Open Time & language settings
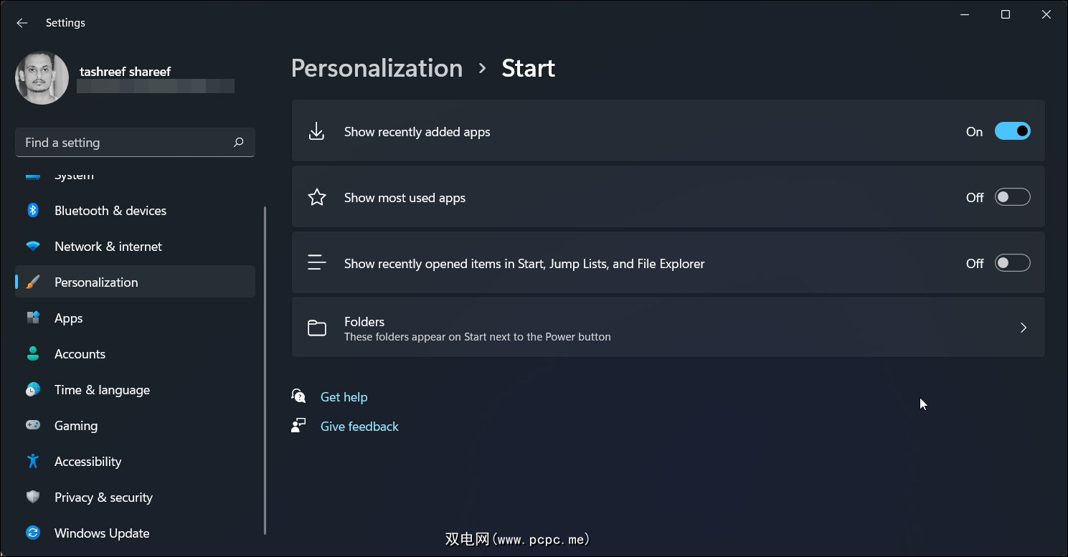The width and height of the screenshot is (1068, 557). [102, 389]
